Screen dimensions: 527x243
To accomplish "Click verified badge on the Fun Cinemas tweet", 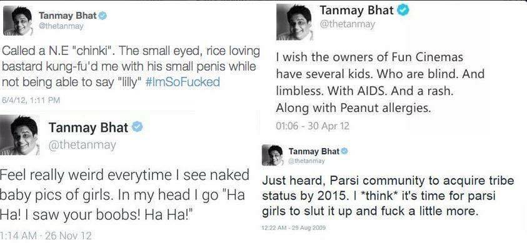I will pos(403,11).
